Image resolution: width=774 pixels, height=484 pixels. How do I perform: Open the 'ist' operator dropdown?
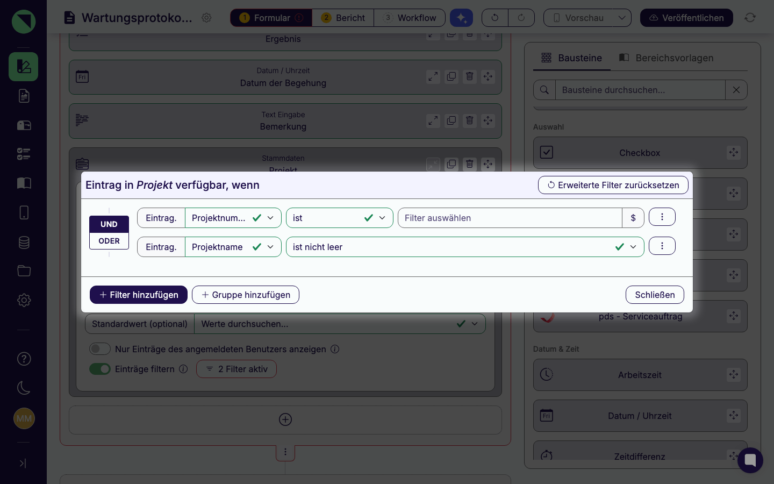pos(340,218)
